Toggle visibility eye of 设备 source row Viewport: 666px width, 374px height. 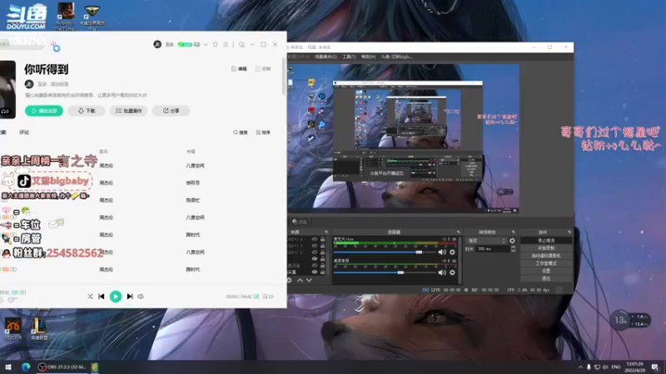(x=315, y=265)
